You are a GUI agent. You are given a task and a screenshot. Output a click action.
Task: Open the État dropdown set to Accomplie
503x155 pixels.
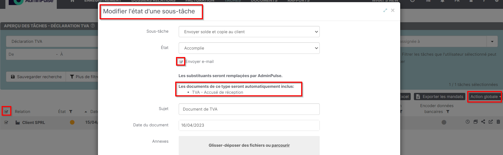[249, 48]
